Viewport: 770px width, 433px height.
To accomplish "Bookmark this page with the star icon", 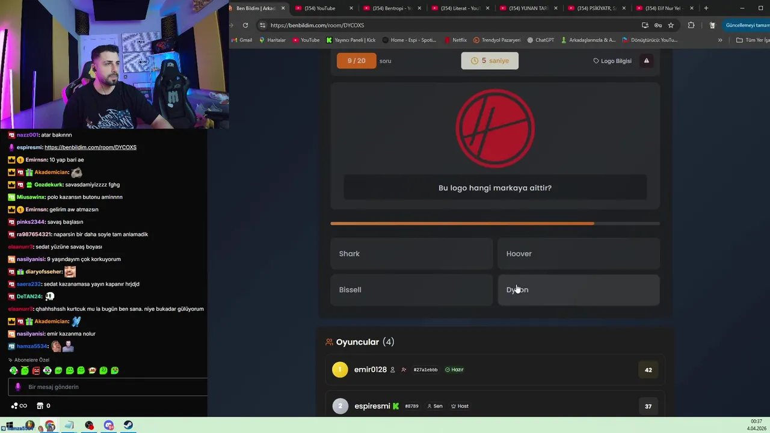I will [671, 25].
